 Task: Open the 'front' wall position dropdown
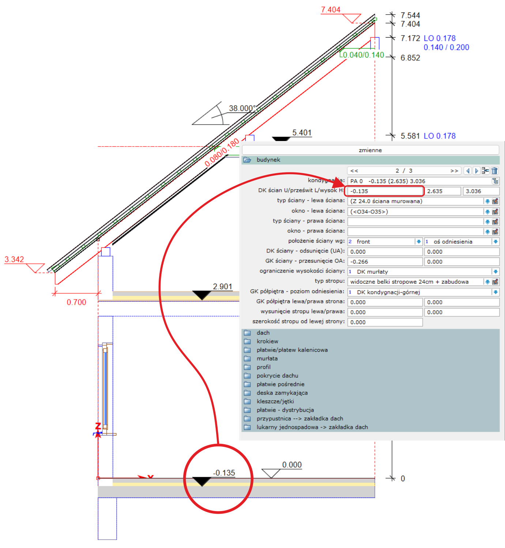(x=418, y=241)
